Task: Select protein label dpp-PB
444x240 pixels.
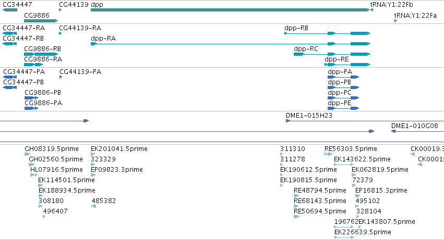Action: (x=340, y=82)
